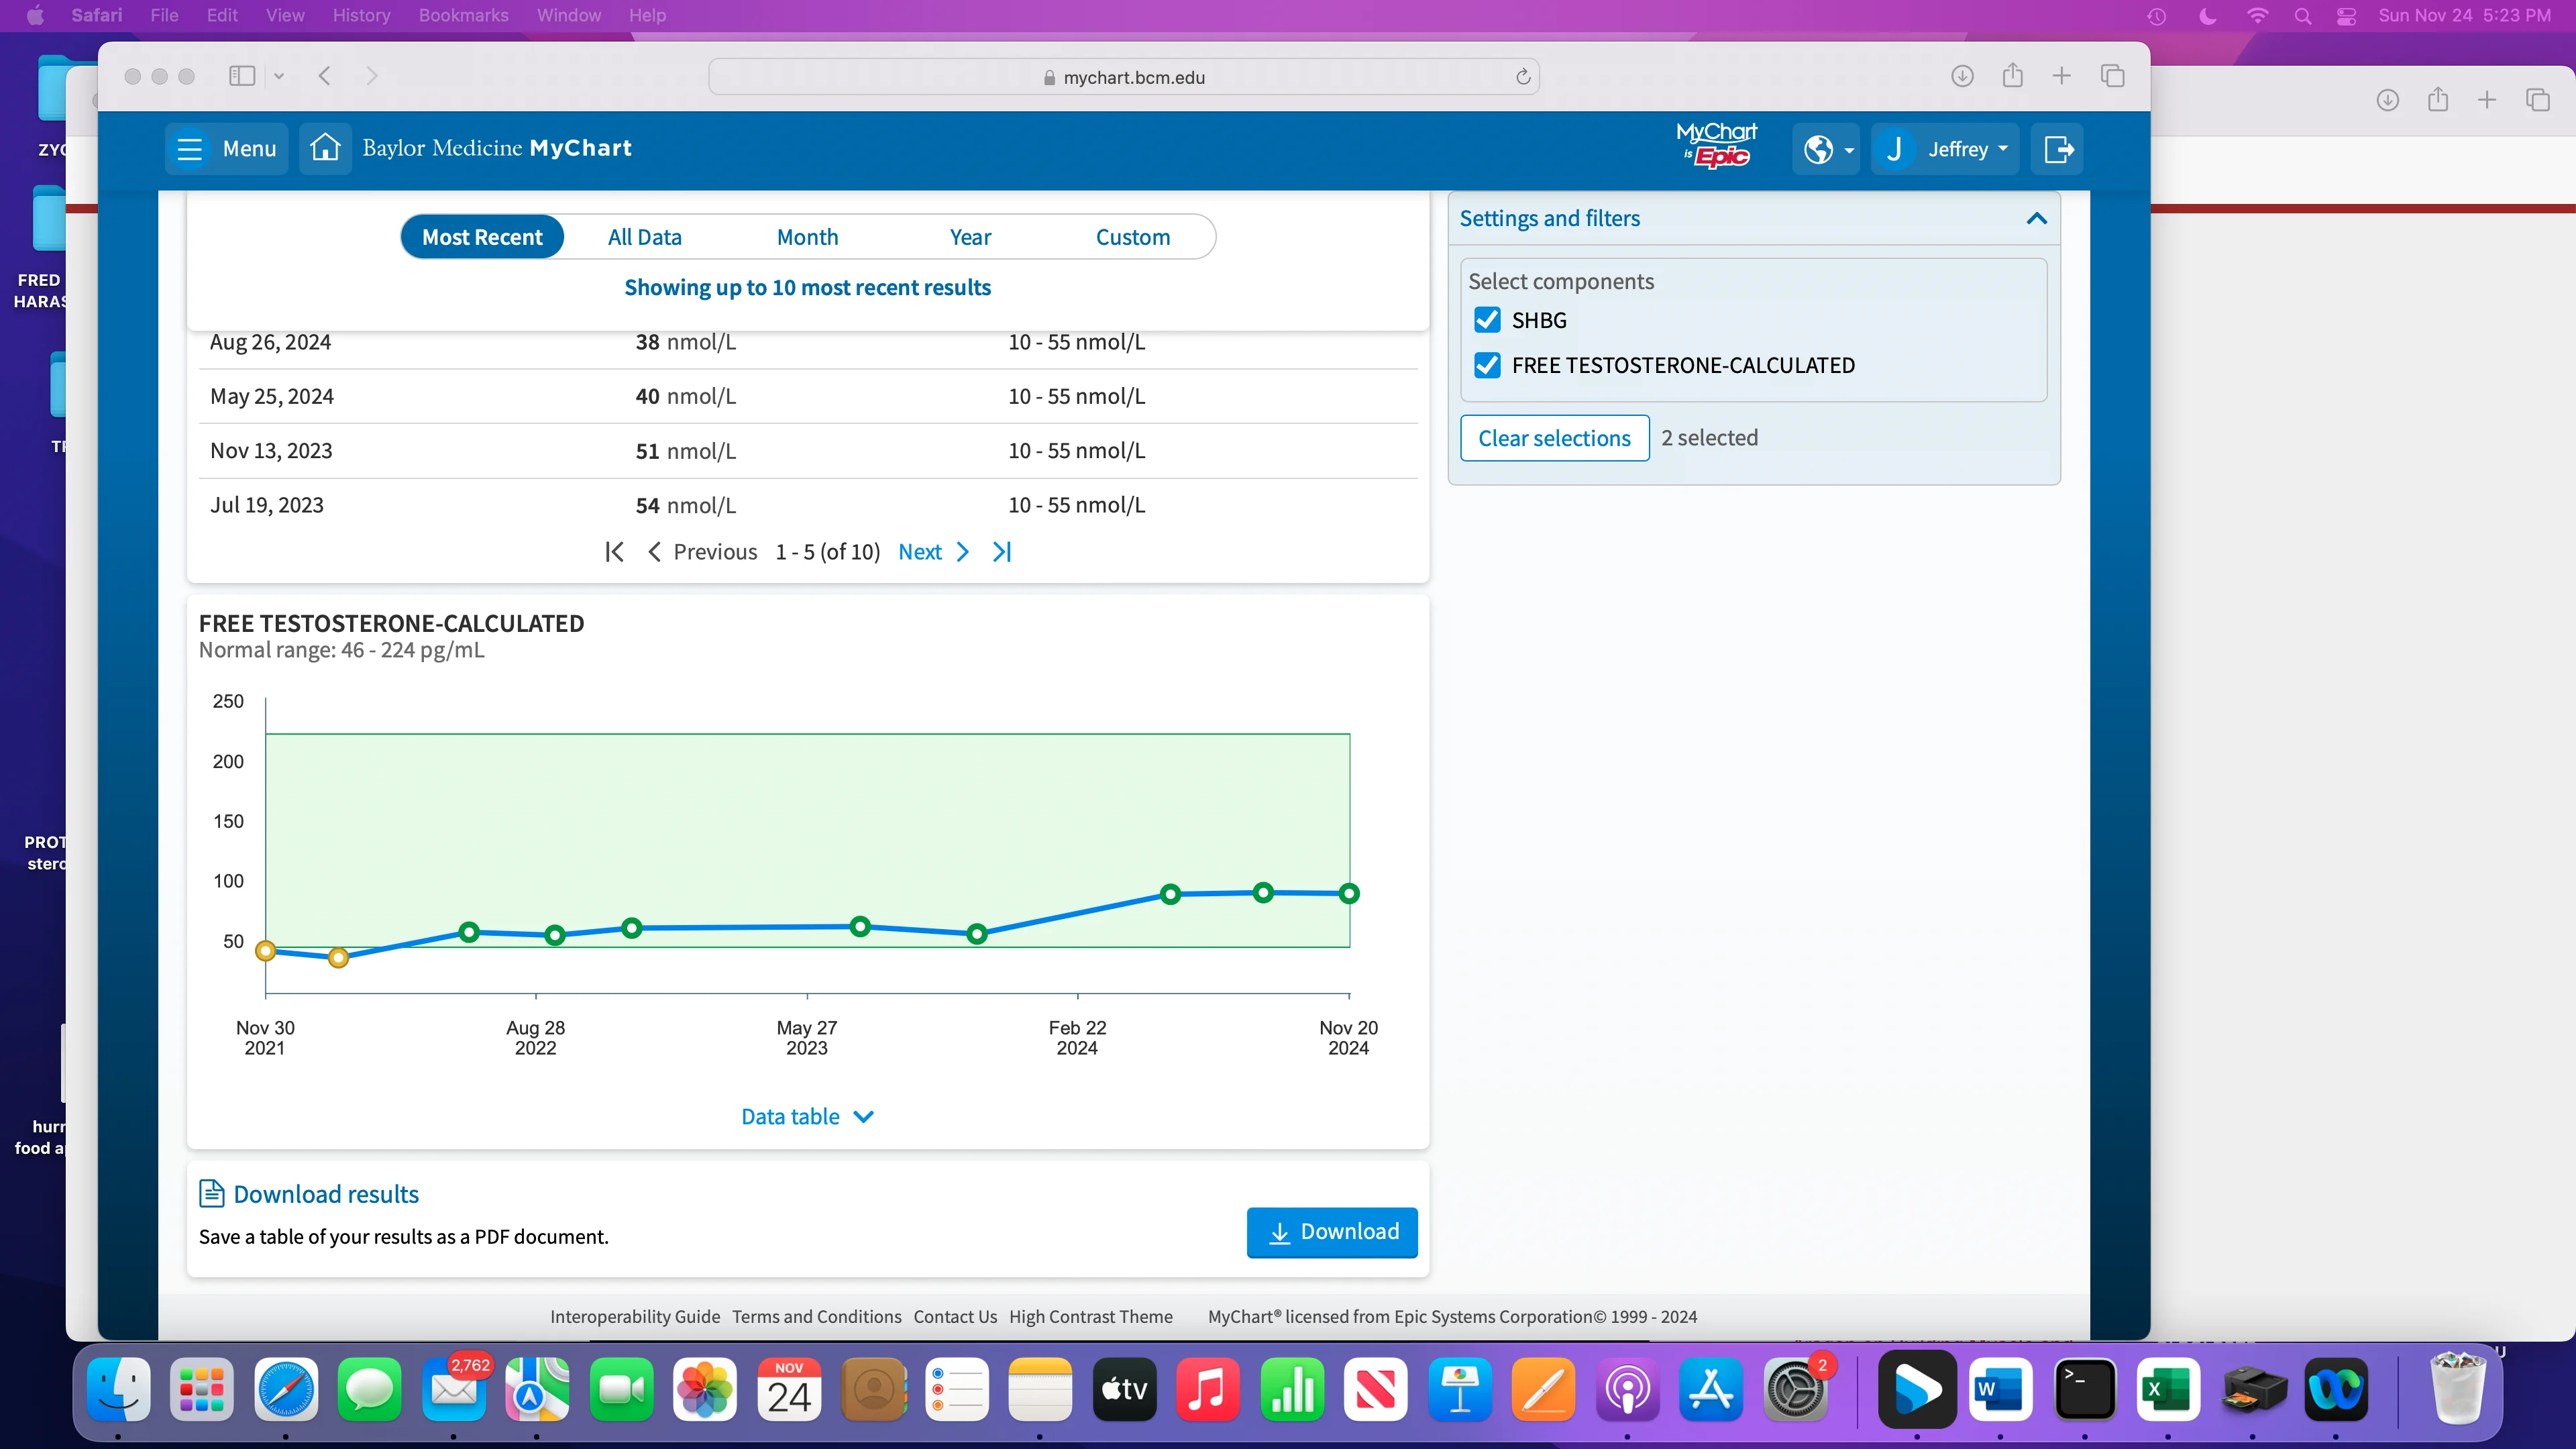Image resolution: width=2576 pixels, height=1449 pixels.
Task: Open Terminal from the Dock
Action: click(x=2084, y=1389)
